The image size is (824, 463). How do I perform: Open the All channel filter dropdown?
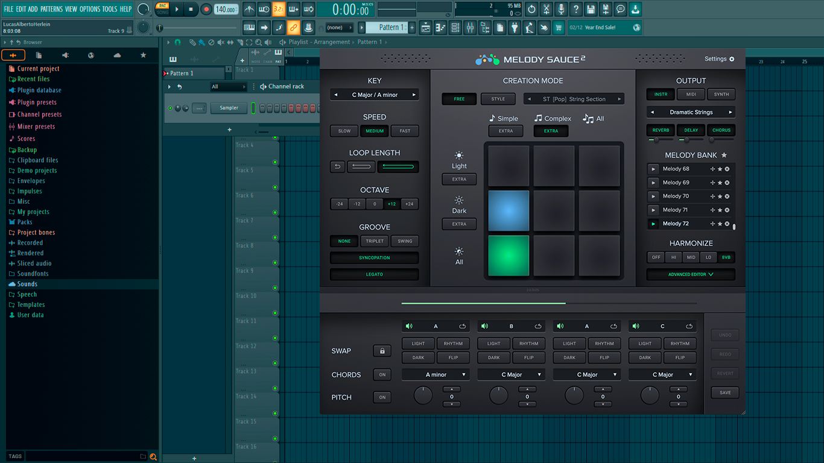click(229, 87)
